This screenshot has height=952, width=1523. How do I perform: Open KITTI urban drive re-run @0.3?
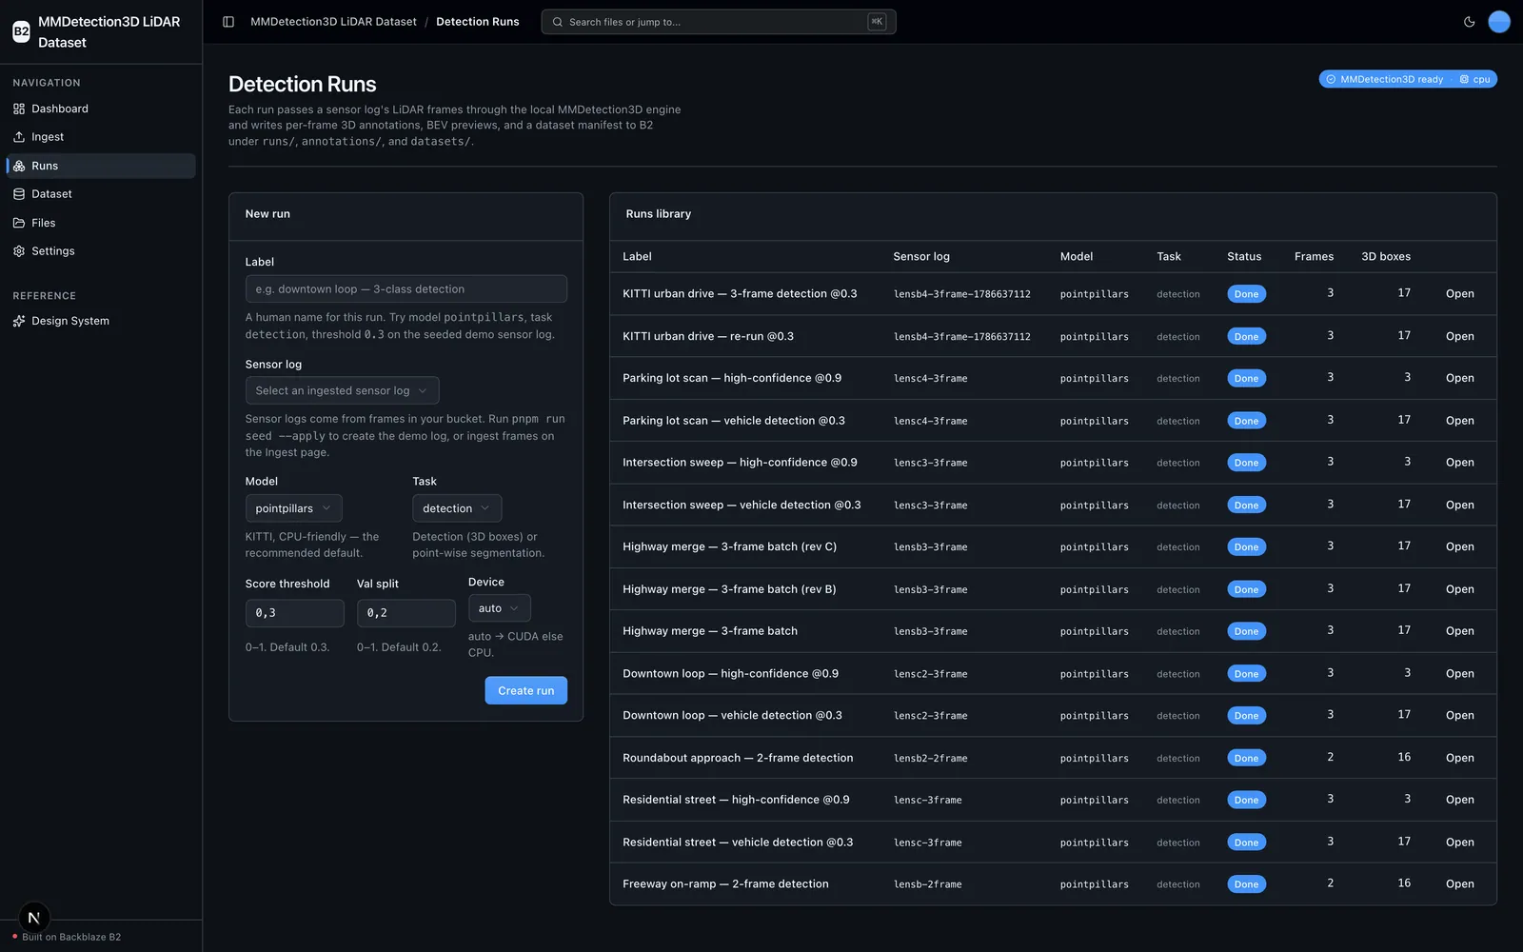coord(1459,336)
